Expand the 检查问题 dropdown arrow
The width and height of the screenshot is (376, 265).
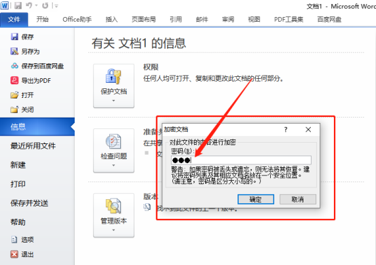coord(113,165)
